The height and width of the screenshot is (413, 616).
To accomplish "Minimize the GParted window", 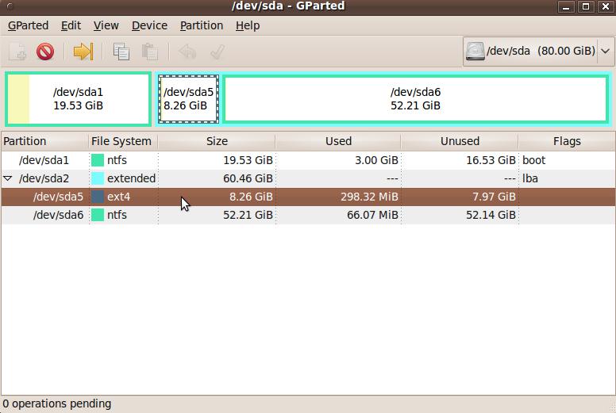I will [566, 6].
